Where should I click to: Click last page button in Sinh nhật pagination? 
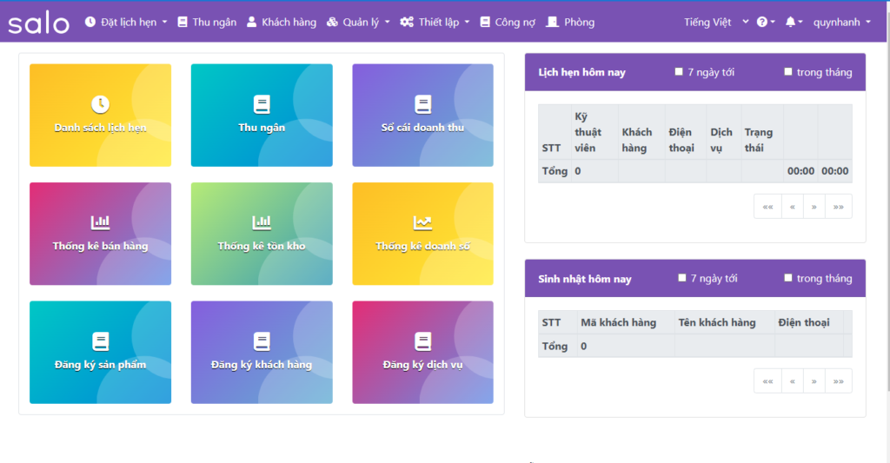coord(838,380)
